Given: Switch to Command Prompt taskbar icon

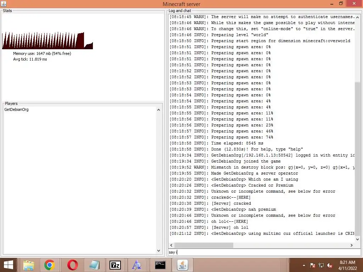Looking at the screenshot, I should [x=160, y=265].
